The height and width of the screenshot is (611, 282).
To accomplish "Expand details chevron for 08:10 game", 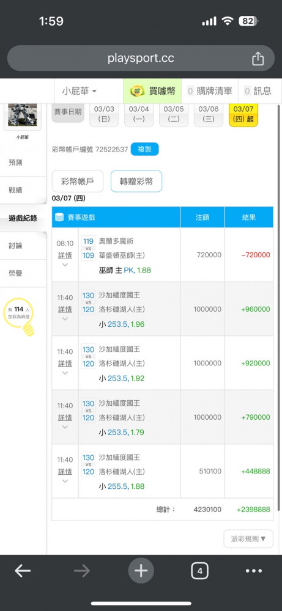I will 65,265.
